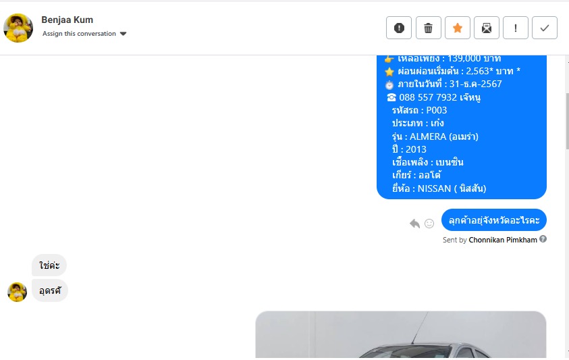
Task: Click the dropdown arrow beside Assign
Action: click(123, 34)
